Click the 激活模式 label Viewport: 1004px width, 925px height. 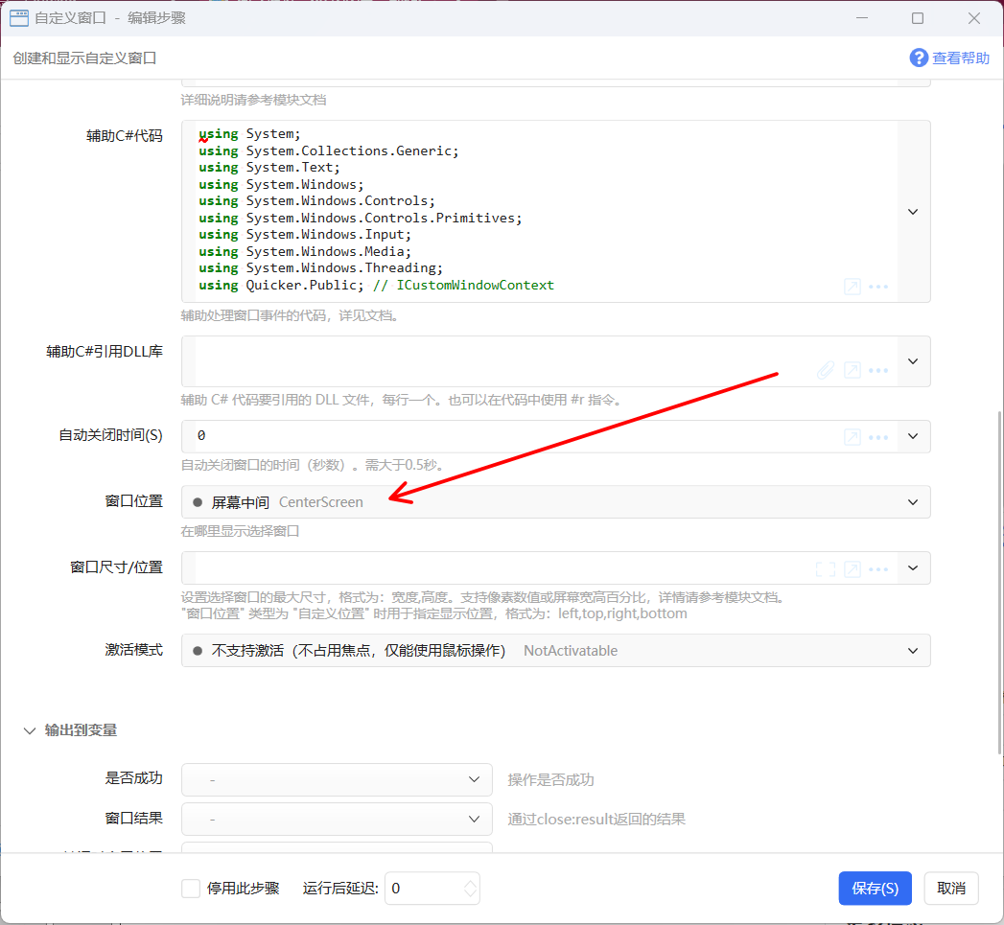134,650
